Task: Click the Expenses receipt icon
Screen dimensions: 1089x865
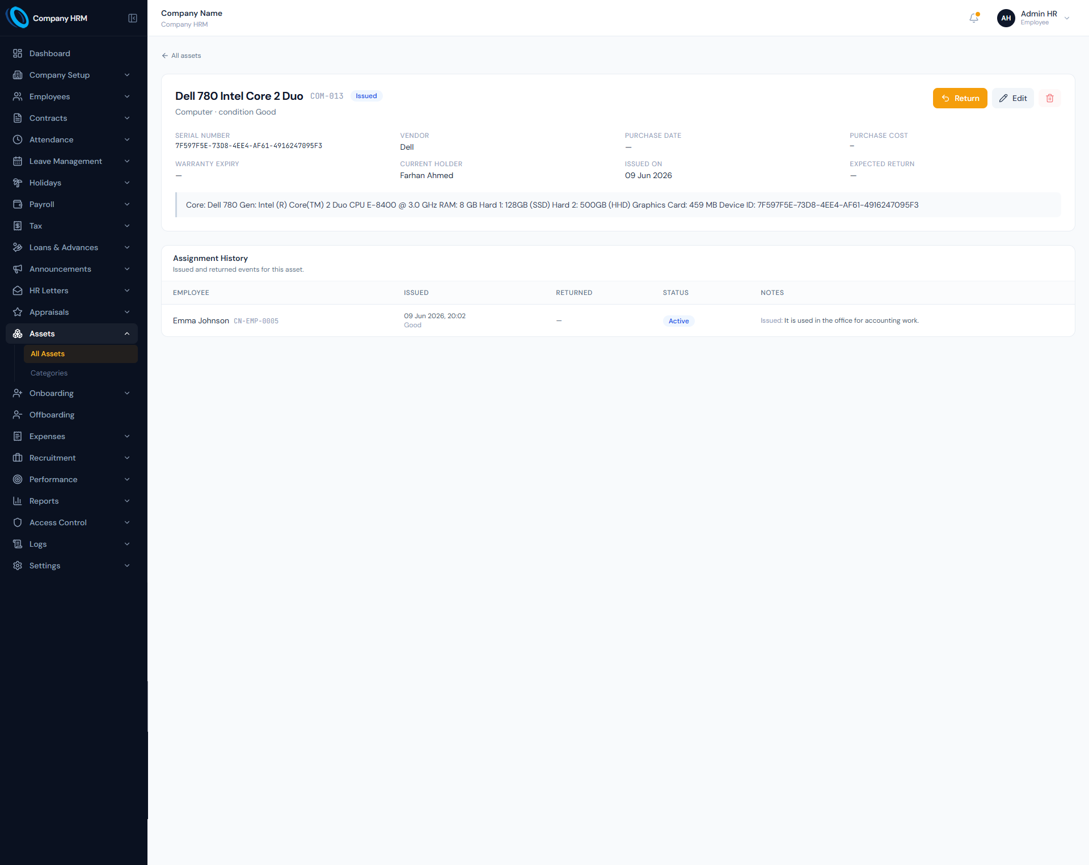Action: pos(18,436)
